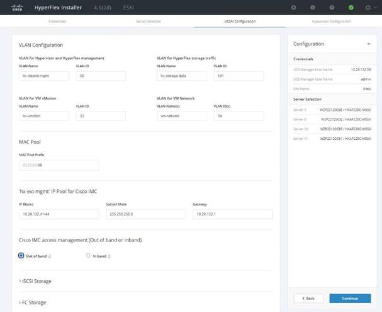Click the ESXi label in the header
Viewport: 382px width, 312px height.
click(x=128, y=8)
